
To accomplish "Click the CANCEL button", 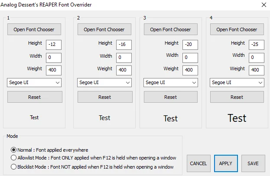I will coord(198,163).
